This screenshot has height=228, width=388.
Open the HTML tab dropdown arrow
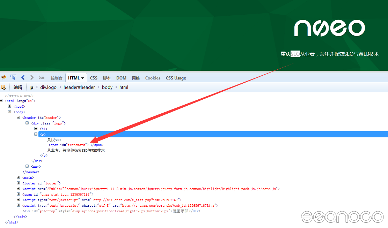coord(83,78)
